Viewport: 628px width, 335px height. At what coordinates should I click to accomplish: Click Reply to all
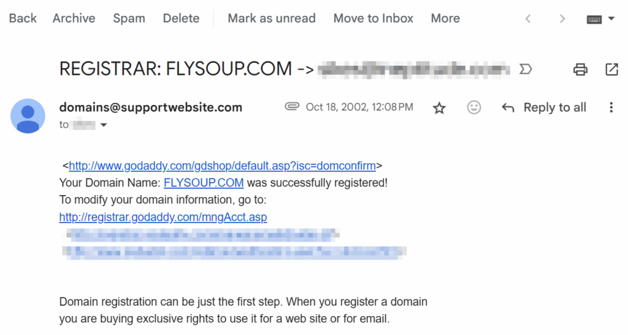coord(554,107)
